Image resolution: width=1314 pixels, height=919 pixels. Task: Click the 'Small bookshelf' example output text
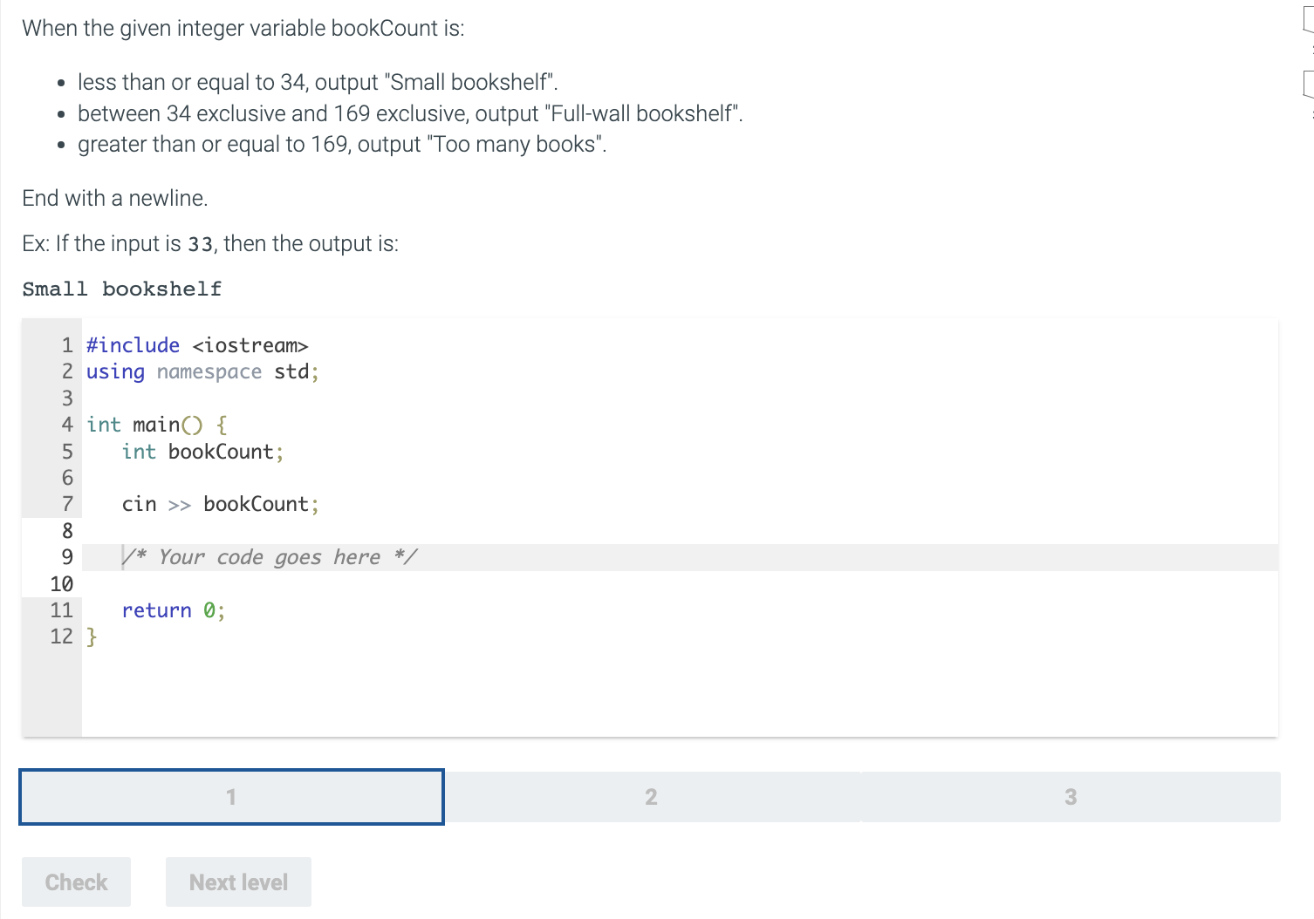point(122,289)
